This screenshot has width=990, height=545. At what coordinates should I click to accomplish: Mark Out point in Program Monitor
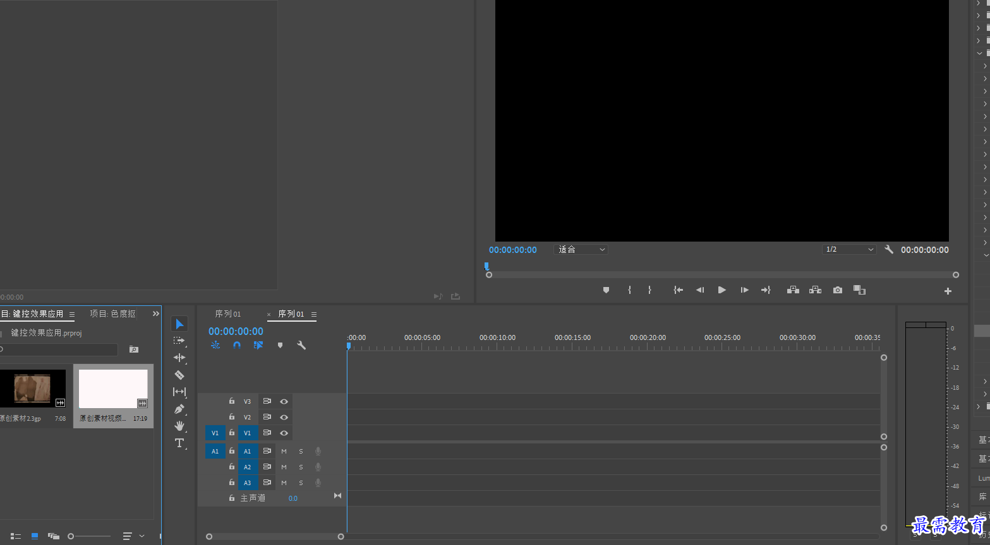(x=649, y=290)
